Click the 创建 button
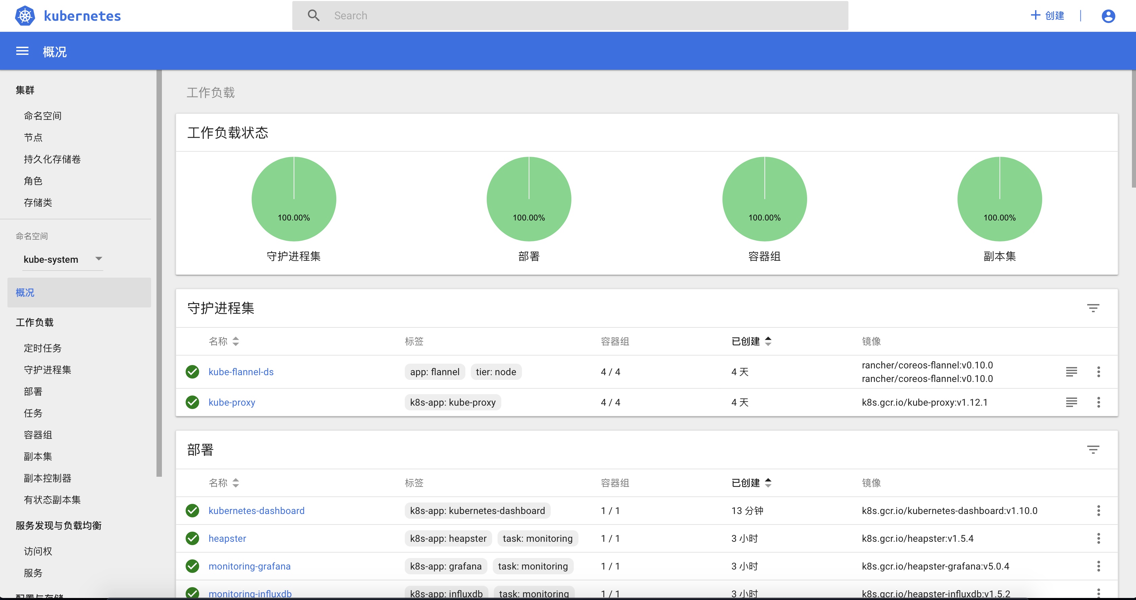Image resolution: width=1136 pixels, height=600 pixels. coord(1047,16)
